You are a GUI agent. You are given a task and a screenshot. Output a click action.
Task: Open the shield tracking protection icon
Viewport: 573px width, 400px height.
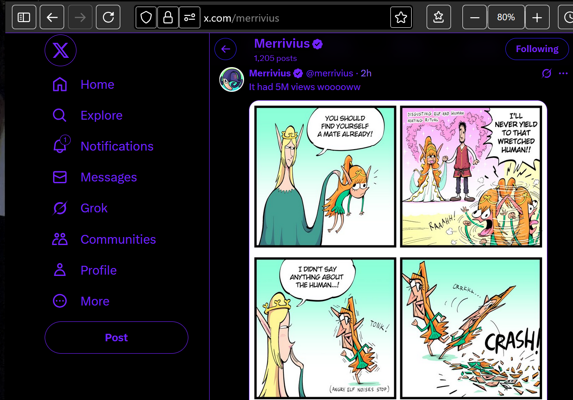[146, 17]
